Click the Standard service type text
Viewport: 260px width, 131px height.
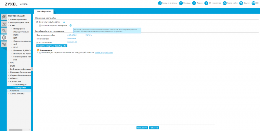point(71,39)
